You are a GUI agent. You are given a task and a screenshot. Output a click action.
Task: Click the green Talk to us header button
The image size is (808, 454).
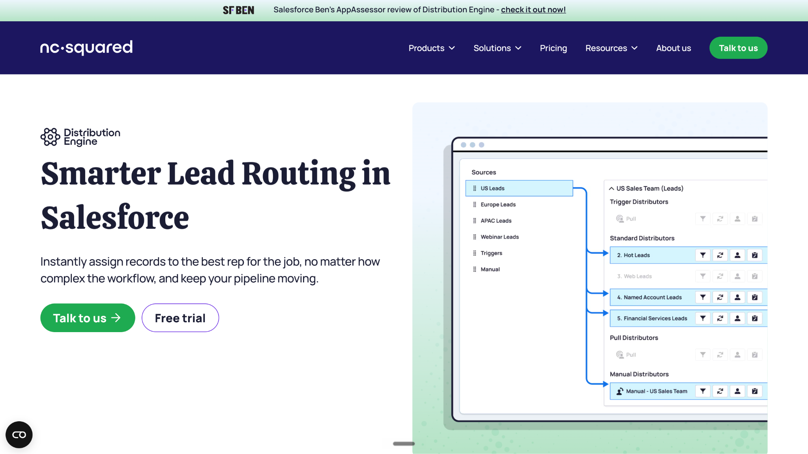pyautogui.click(x=738, y=48)
